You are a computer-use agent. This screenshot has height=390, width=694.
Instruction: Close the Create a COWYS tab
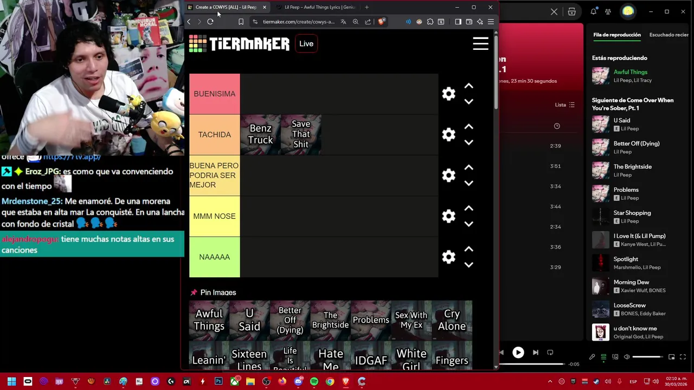[x=265, y=7]
